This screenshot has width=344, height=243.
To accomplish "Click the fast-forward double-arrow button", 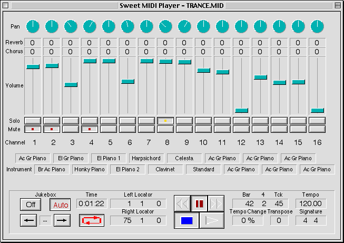I will [x=216, y=203].
